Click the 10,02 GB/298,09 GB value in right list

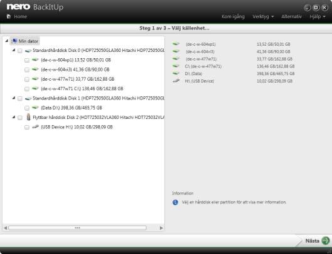274,81
